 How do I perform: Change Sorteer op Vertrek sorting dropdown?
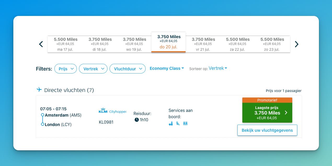coord(218,68)
